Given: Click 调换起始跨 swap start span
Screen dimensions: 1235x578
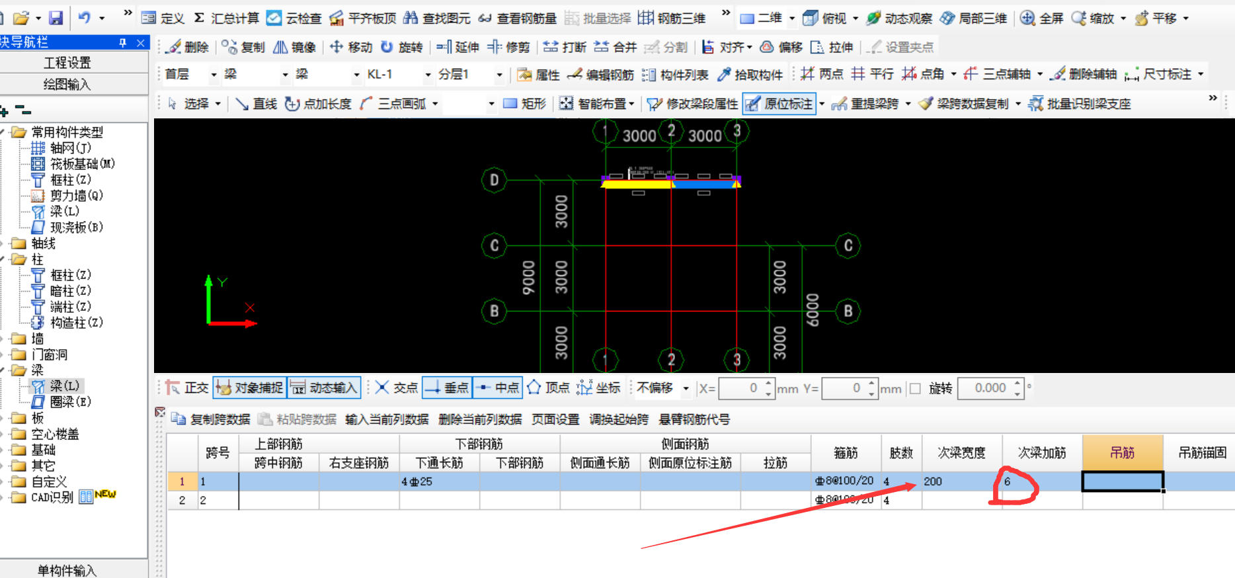Looking at the screenshot, I should click(x=619, y=419).
